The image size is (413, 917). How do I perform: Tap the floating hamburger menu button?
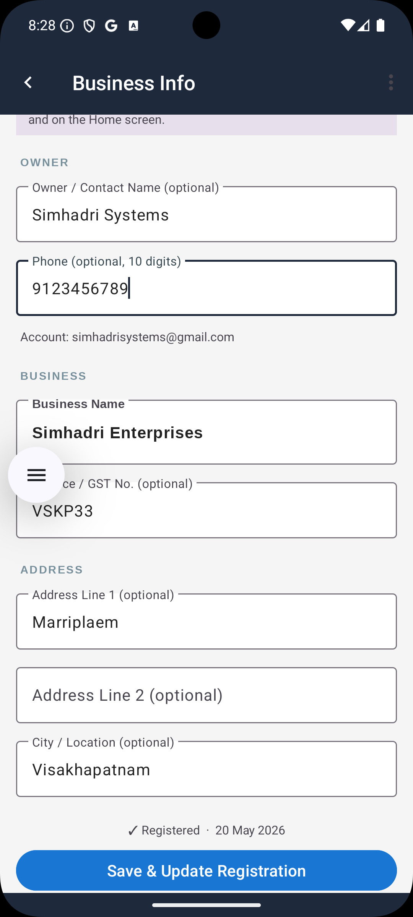(x=36, y=475)
